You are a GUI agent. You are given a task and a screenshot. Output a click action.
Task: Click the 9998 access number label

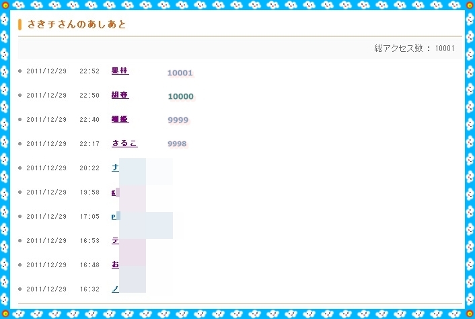click(178, 144)
